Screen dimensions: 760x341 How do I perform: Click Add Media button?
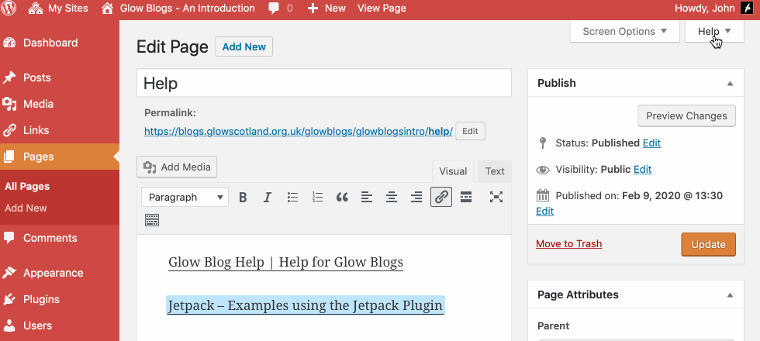coord(177,167)
